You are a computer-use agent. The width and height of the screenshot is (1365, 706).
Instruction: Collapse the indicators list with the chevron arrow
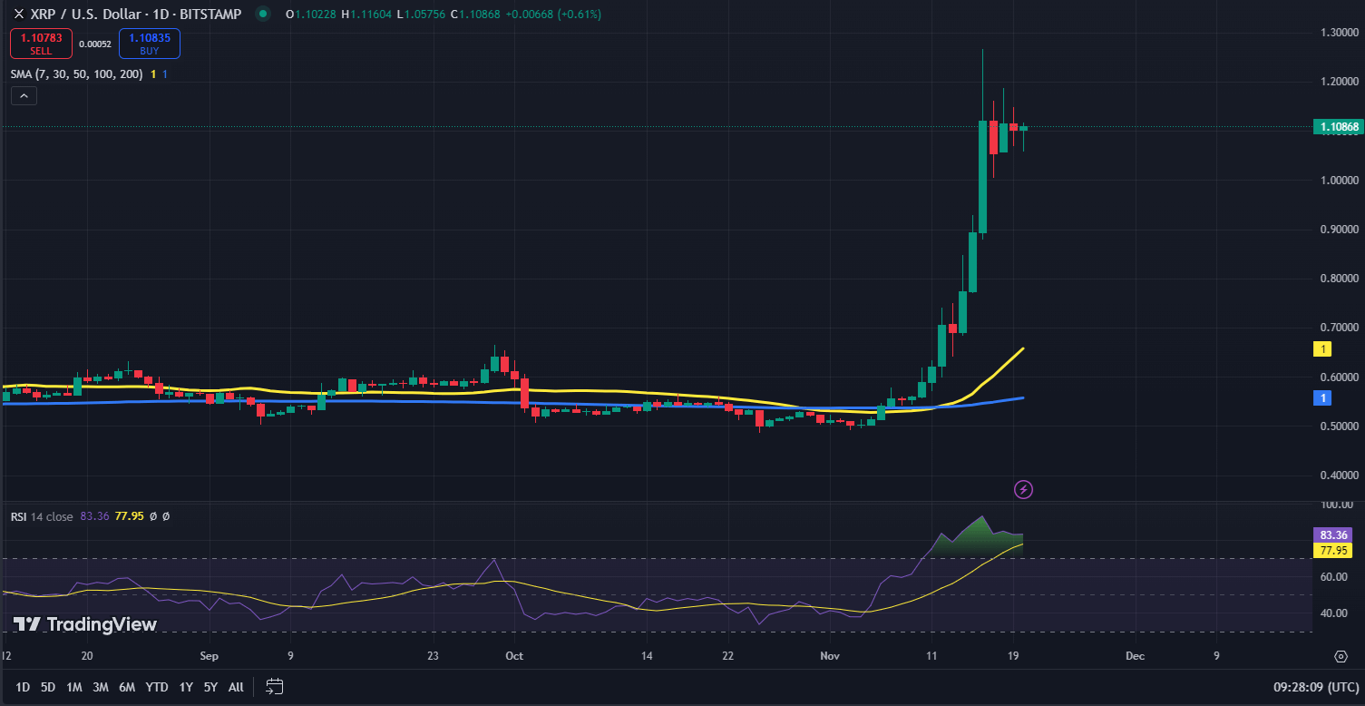click(x=24, y=95)
